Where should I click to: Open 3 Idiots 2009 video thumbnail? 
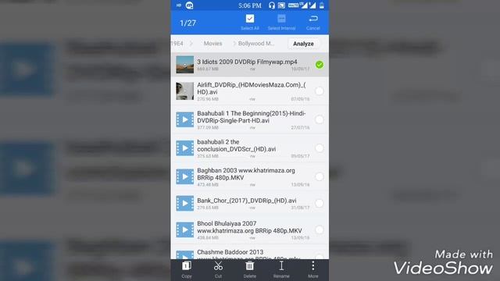[x=185, y=65]
